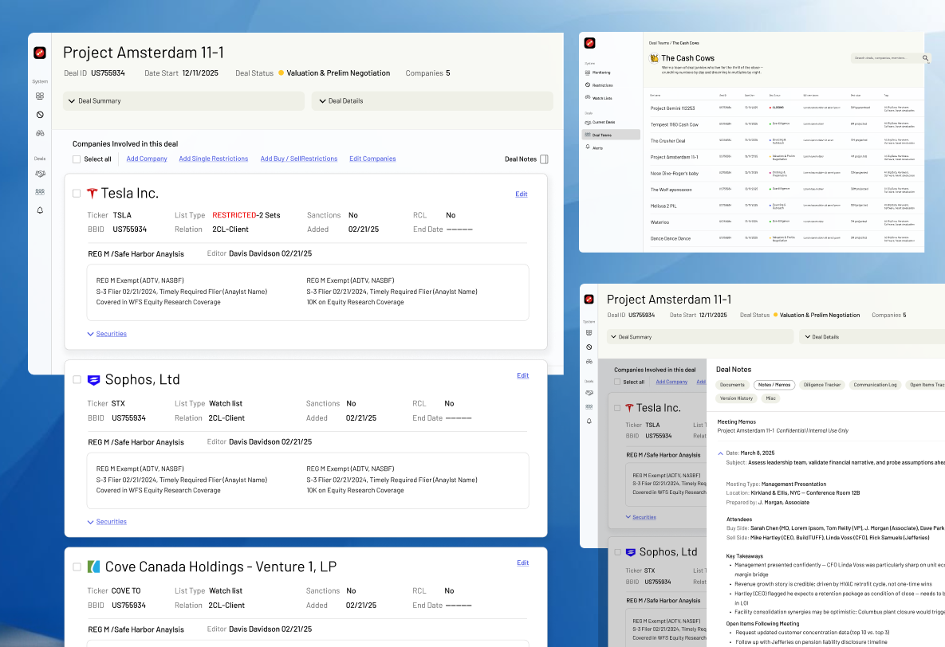Open Restrictions circle-slash icon in main window sidebar

[40, 115]
